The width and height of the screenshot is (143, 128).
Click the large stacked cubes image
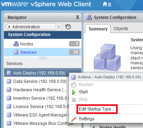[x=107, y=57]
